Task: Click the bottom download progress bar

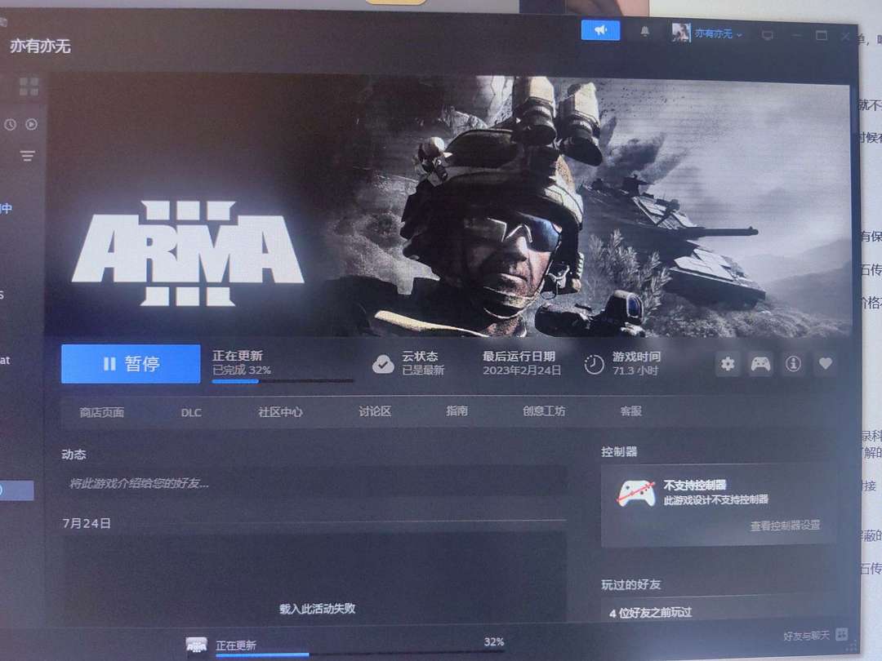Action: tap(360, 654)
